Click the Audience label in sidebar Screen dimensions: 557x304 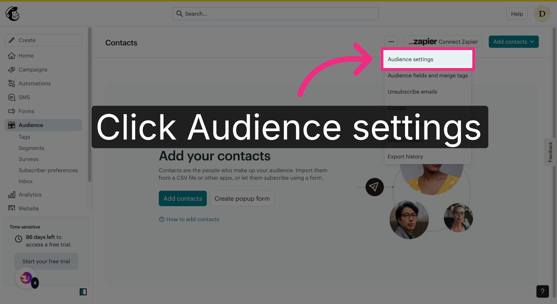pyautogui.click(x=31, y=125)
